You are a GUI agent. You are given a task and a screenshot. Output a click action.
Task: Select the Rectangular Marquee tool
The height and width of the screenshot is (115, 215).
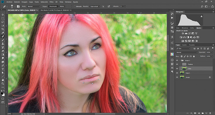point(3,18)
